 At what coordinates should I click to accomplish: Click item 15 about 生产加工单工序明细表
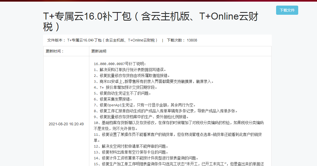point(179,164)
